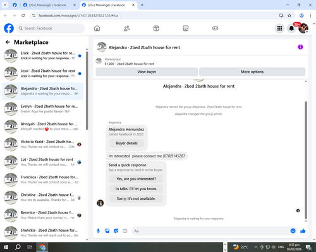
Task: Bookmark this page with star
Action: click(x=289, y=16)
